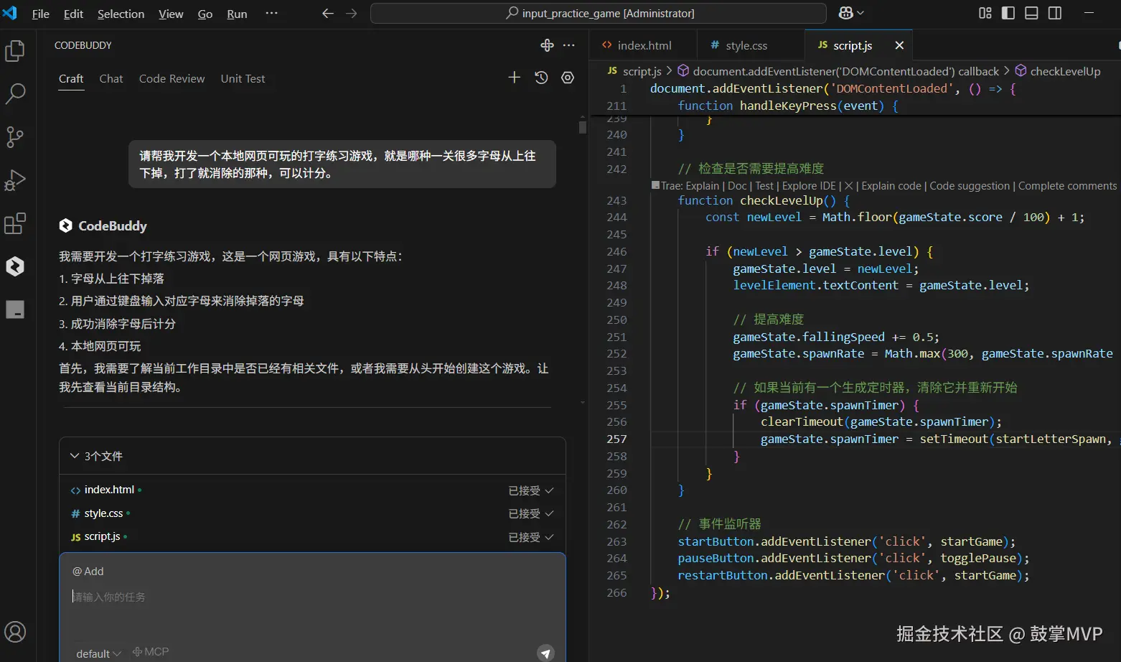
Task: Open the Extensions view
Action: coord(15,223)
